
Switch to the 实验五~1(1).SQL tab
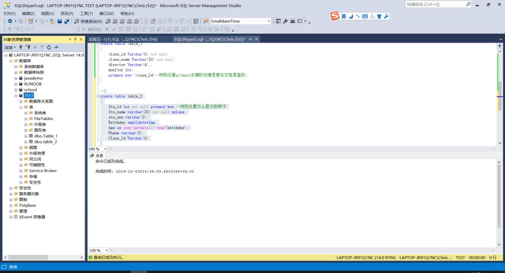pyautogui.click(x=123, y=39)
